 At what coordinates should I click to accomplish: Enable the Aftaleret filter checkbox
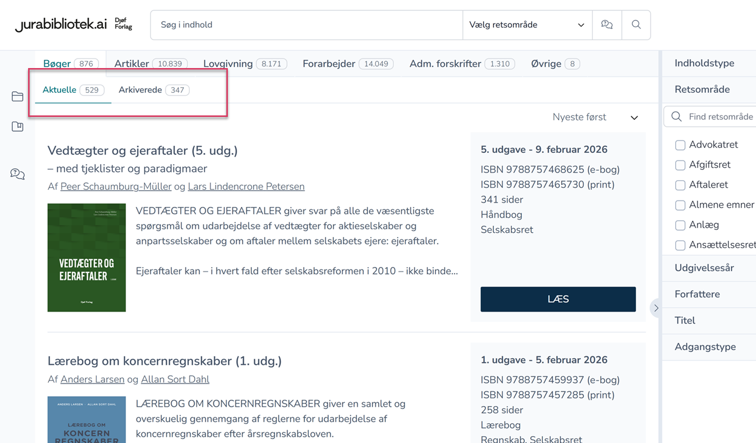pyautogui.click(x=680, y=185)
